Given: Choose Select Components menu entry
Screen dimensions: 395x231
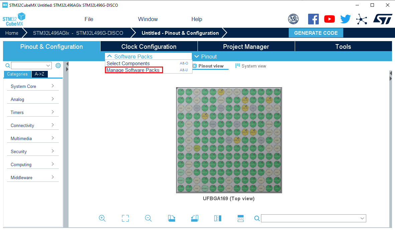Looking at the screenshot, I should pos(148,64).
